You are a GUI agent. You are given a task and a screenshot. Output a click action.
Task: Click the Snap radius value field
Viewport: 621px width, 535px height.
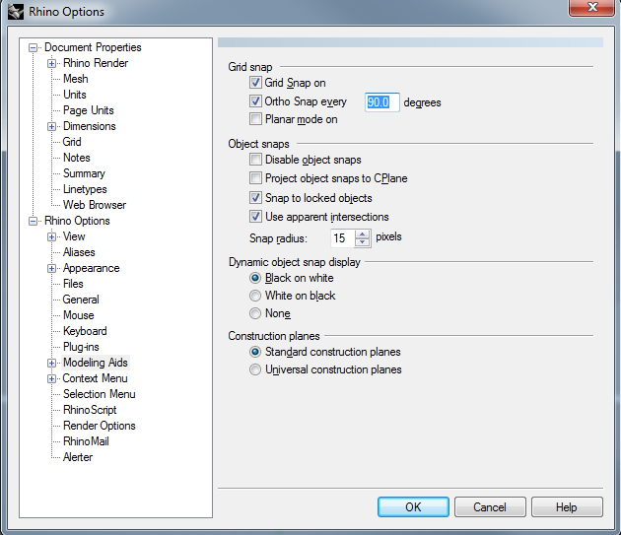343,238
